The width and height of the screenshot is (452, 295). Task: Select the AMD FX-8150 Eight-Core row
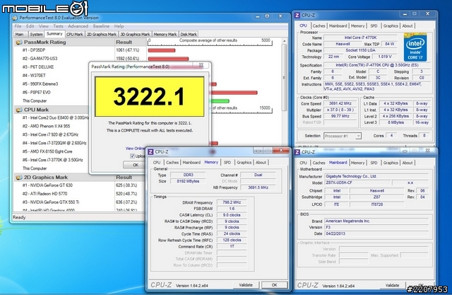click(47, 151)
